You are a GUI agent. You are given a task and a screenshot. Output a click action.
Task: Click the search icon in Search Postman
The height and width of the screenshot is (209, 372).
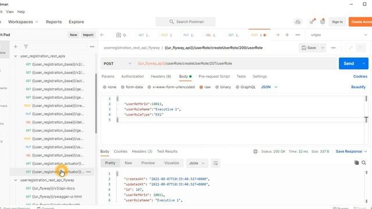point(171,22)
